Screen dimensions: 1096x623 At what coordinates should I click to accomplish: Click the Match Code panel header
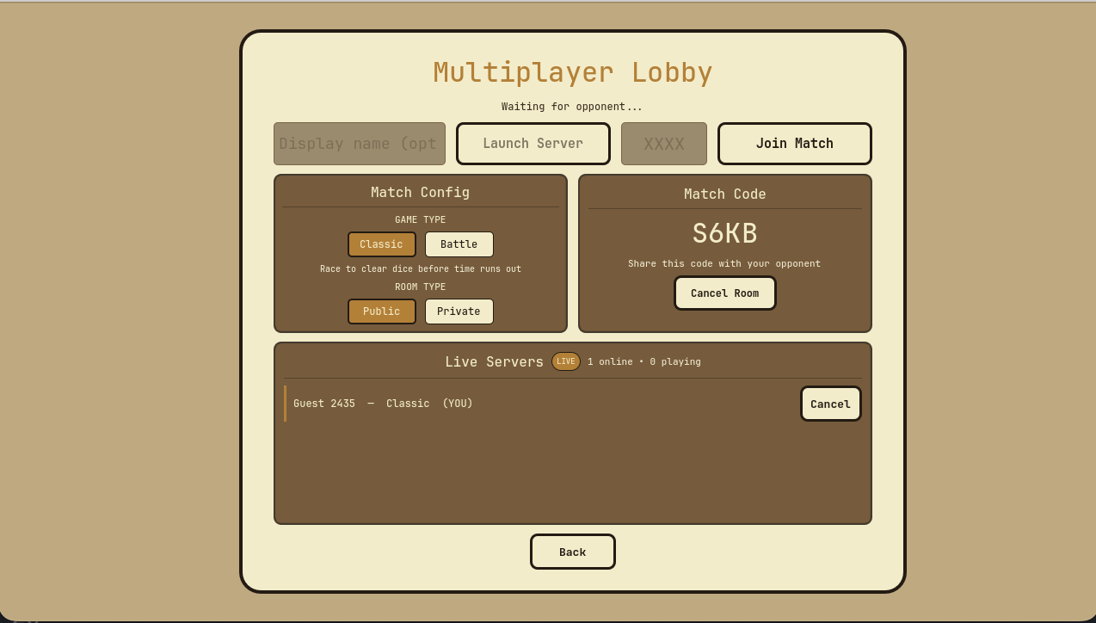pos(724,194)
